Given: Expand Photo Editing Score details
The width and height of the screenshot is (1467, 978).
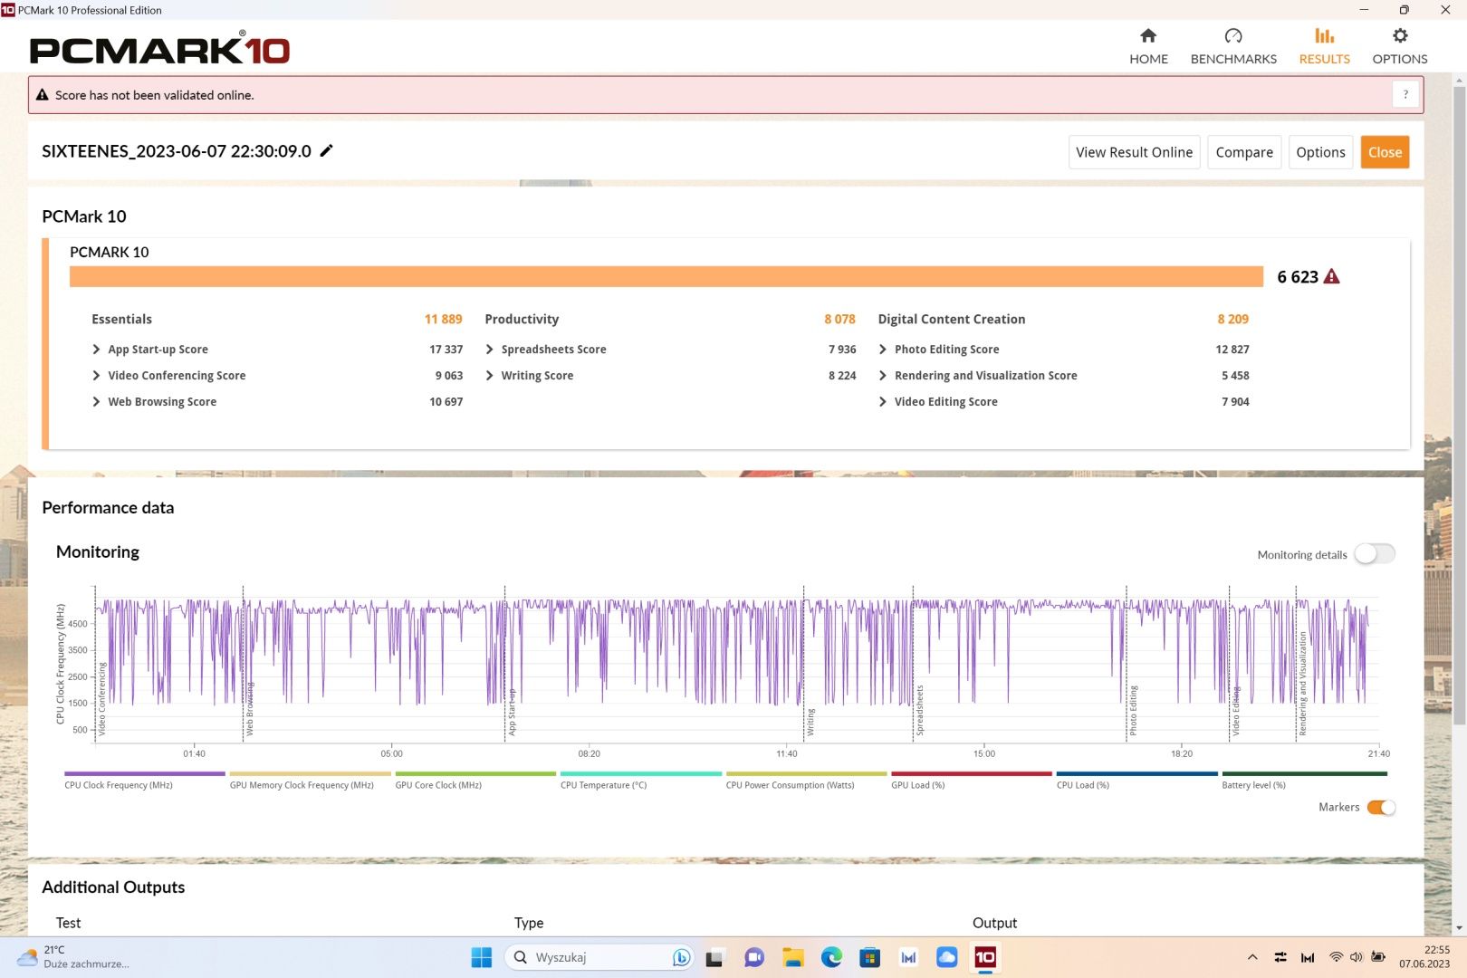Looking at the screenshot, I should pos(883,350).
